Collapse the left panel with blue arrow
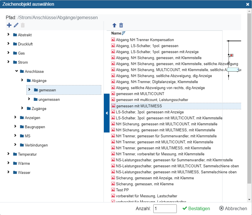Screen dimensions: 252x215 point(106,113)
